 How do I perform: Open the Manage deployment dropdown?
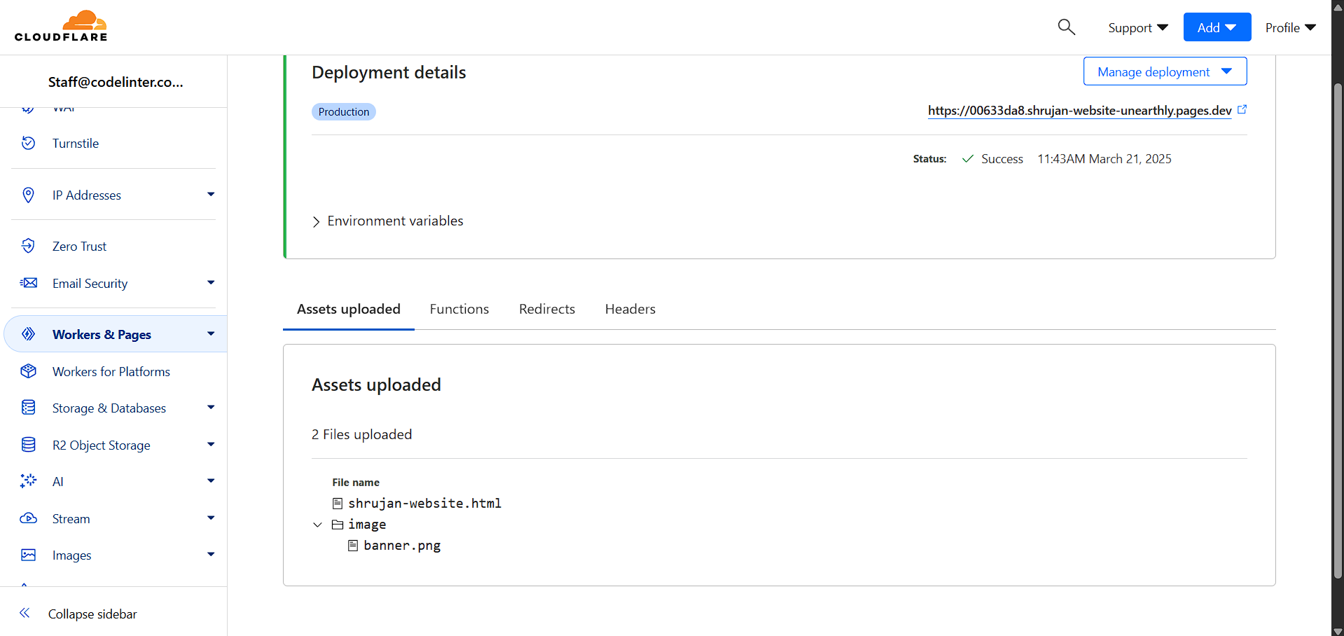1165,71
